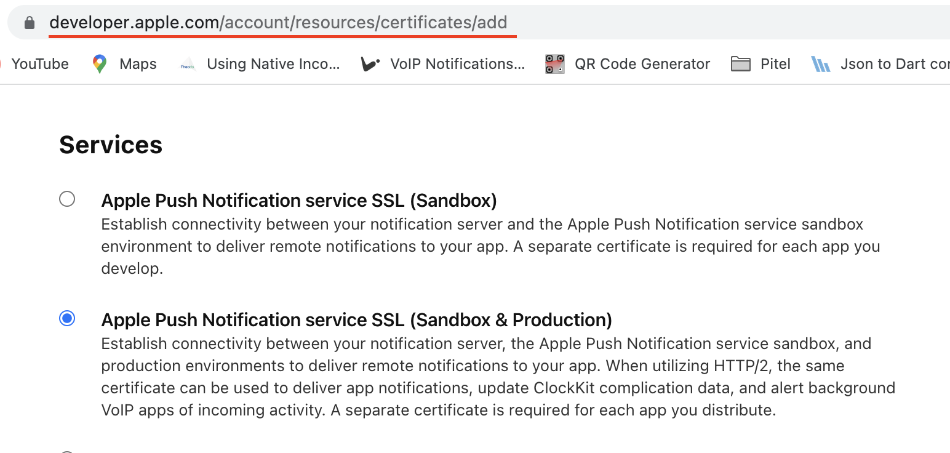Click the lock icon in address bar
Image resolution: width=950 pixels, height=453 pixels.
29,23
